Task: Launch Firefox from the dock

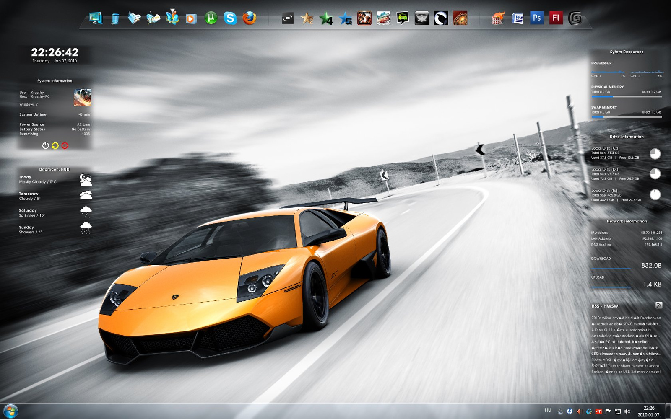Action: 250,18
